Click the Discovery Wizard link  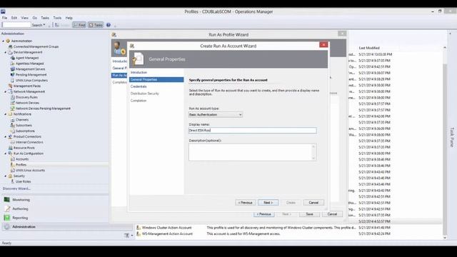click(16, 188)
